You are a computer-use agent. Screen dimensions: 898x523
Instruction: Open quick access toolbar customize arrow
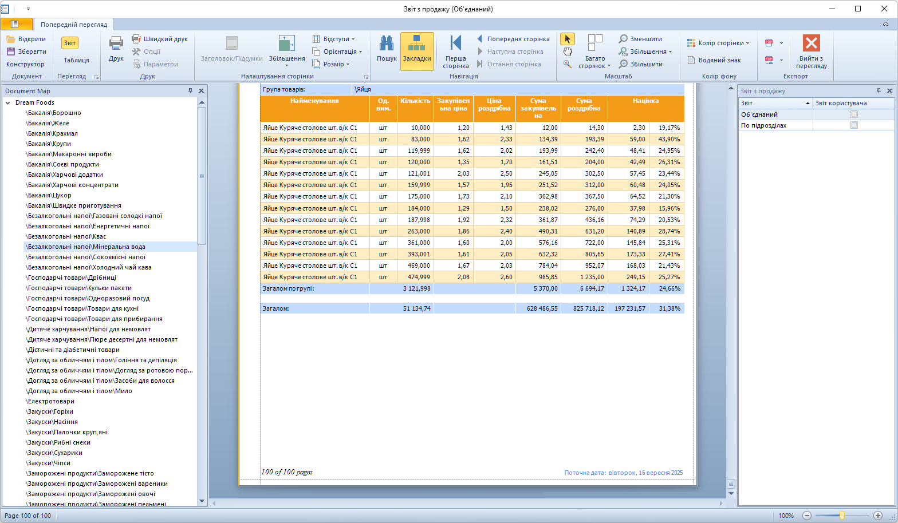[28, 9]
